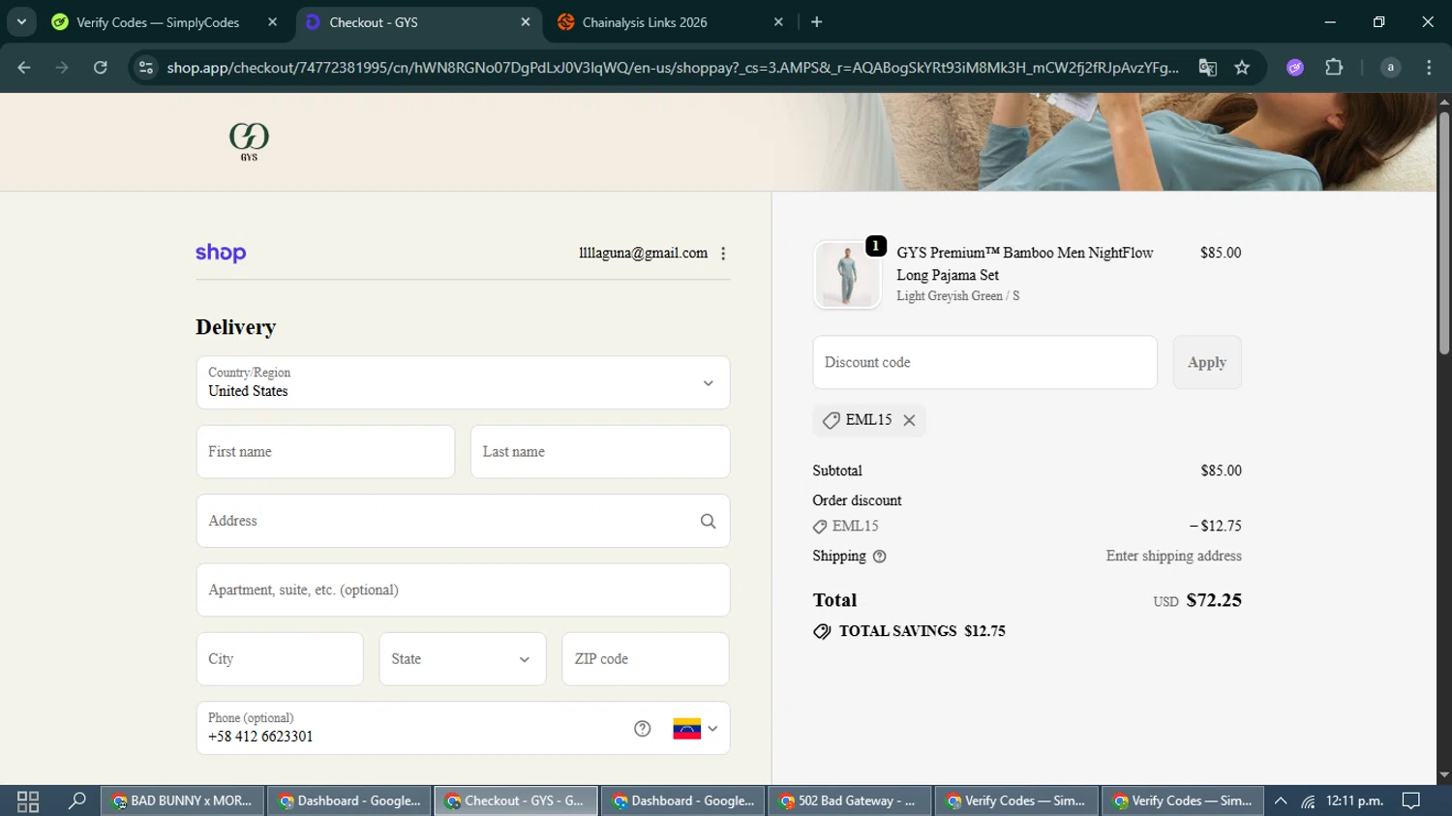1452x816 pixels.
Task: Click the Shop Pay logo
Action: tap(221, 253)
